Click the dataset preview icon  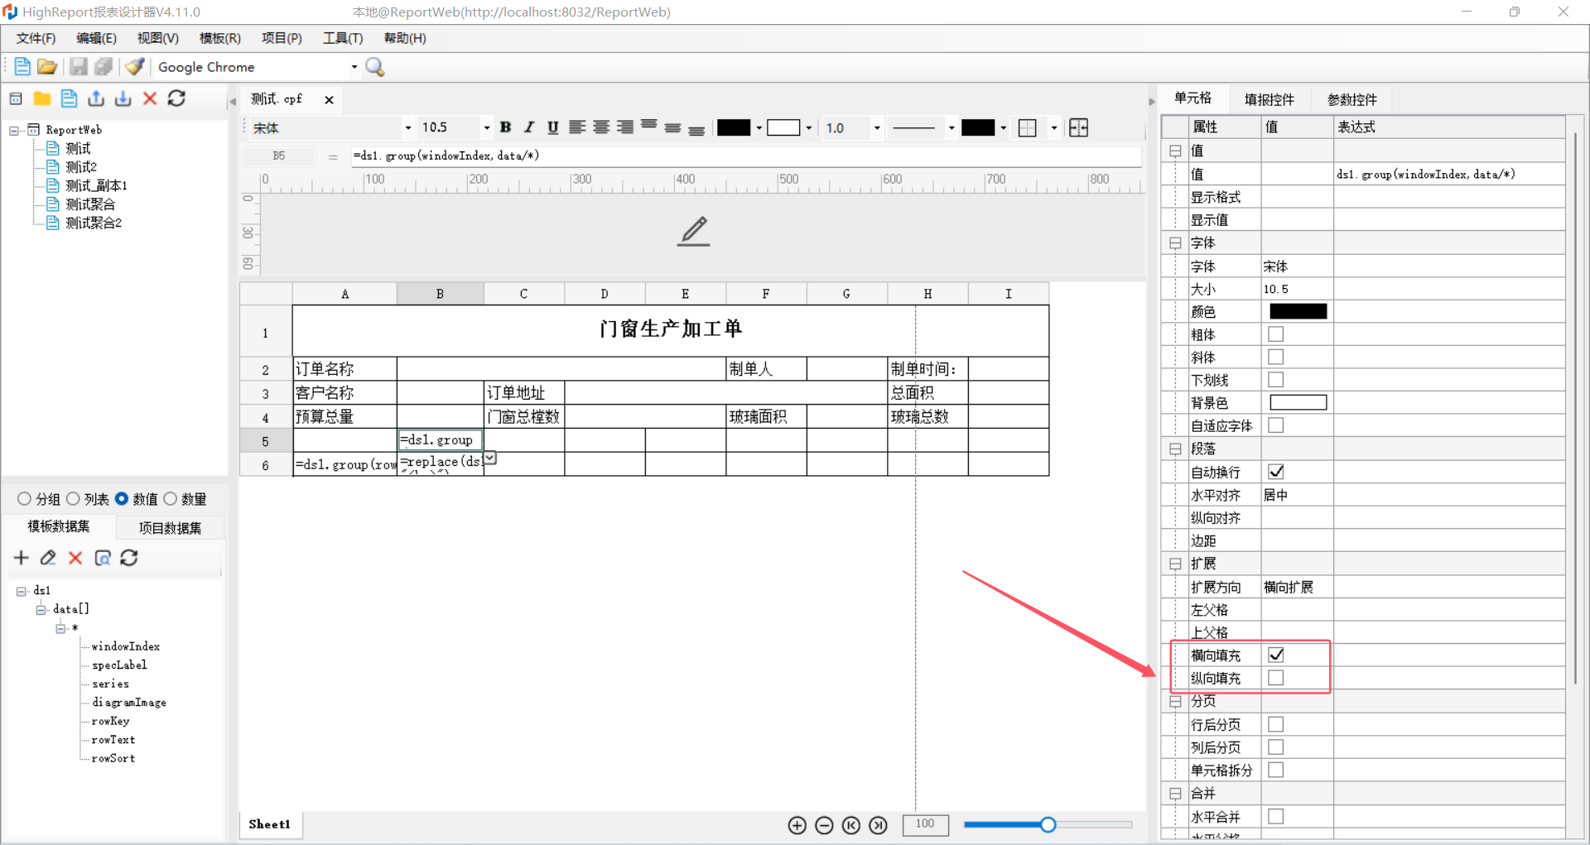(103, 558)
